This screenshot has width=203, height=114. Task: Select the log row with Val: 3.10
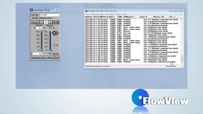coord(133,23)
